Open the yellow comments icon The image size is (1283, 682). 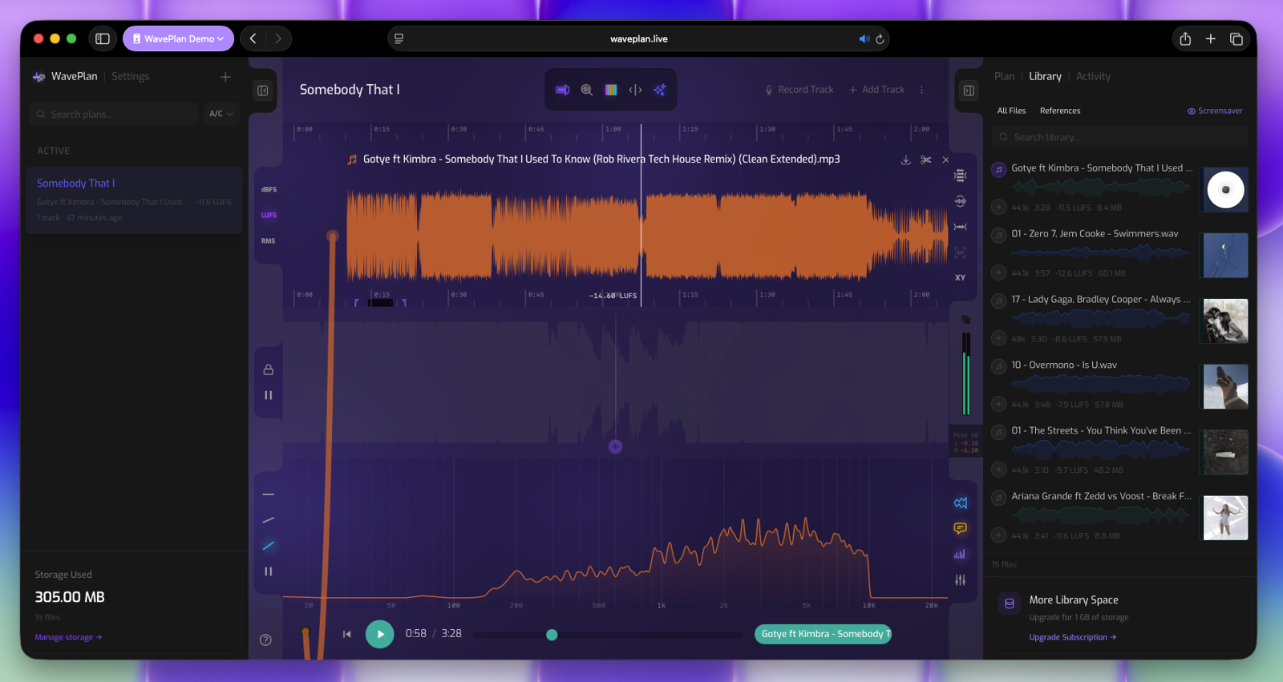tap(960, 529)
